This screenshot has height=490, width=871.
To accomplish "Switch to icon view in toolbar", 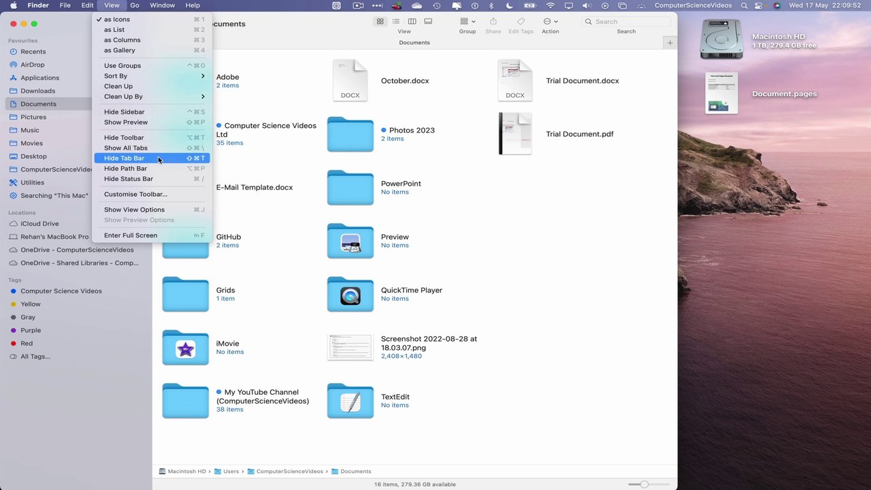I will [380, 21].
